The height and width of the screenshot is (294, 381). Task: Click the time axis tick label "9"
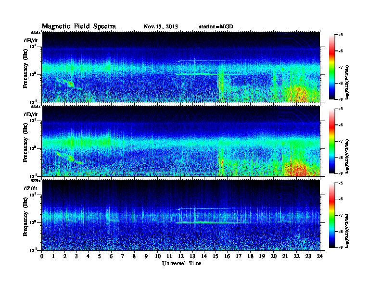click(146, 257)
